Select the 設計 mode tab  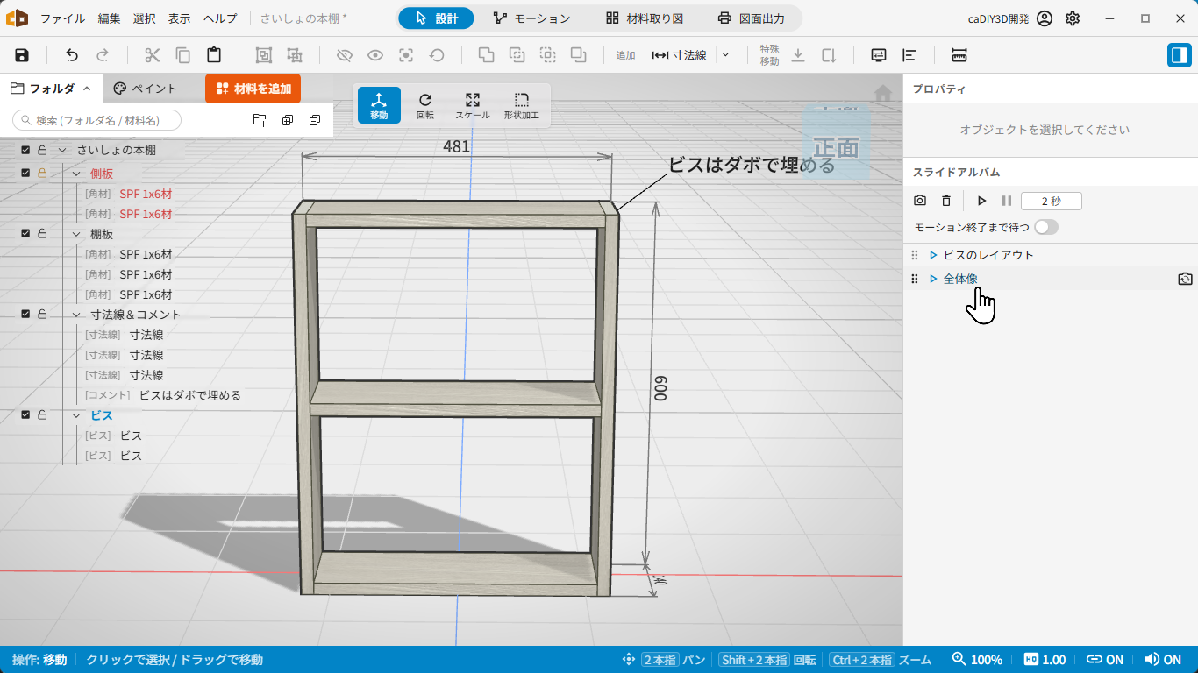[436, 18]
